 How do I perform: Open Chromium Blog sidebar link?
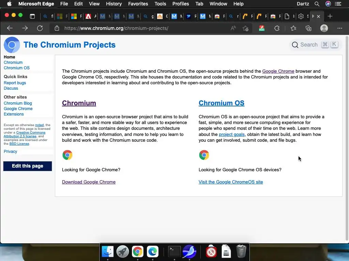18,103
